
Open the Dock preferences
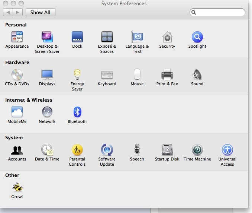coord(77,37)
